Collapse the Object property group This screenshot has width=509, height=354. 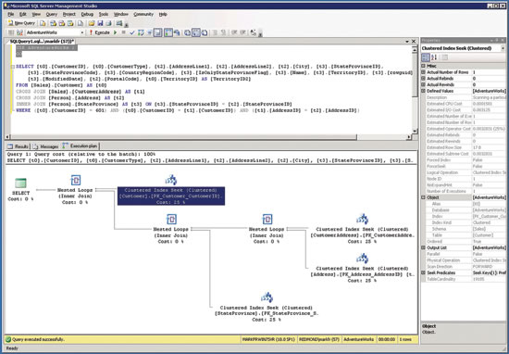423,197
